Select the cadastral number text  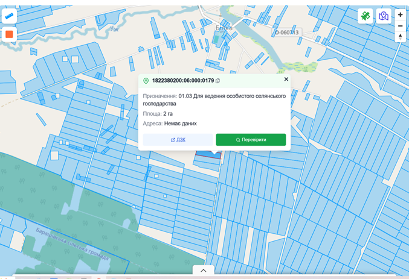[183, 81]
